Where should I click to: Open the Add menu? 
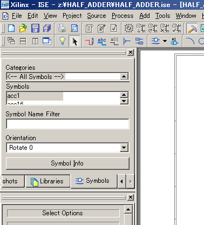click(x=145, y=16)
